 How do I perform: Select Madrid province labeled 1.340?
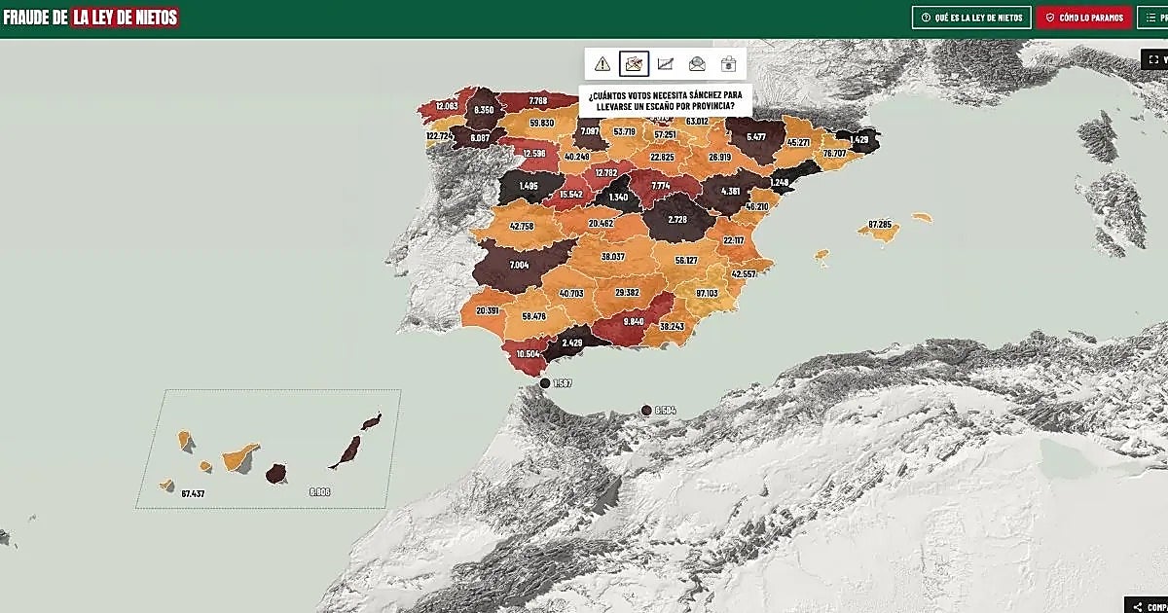tap(618, 197)
